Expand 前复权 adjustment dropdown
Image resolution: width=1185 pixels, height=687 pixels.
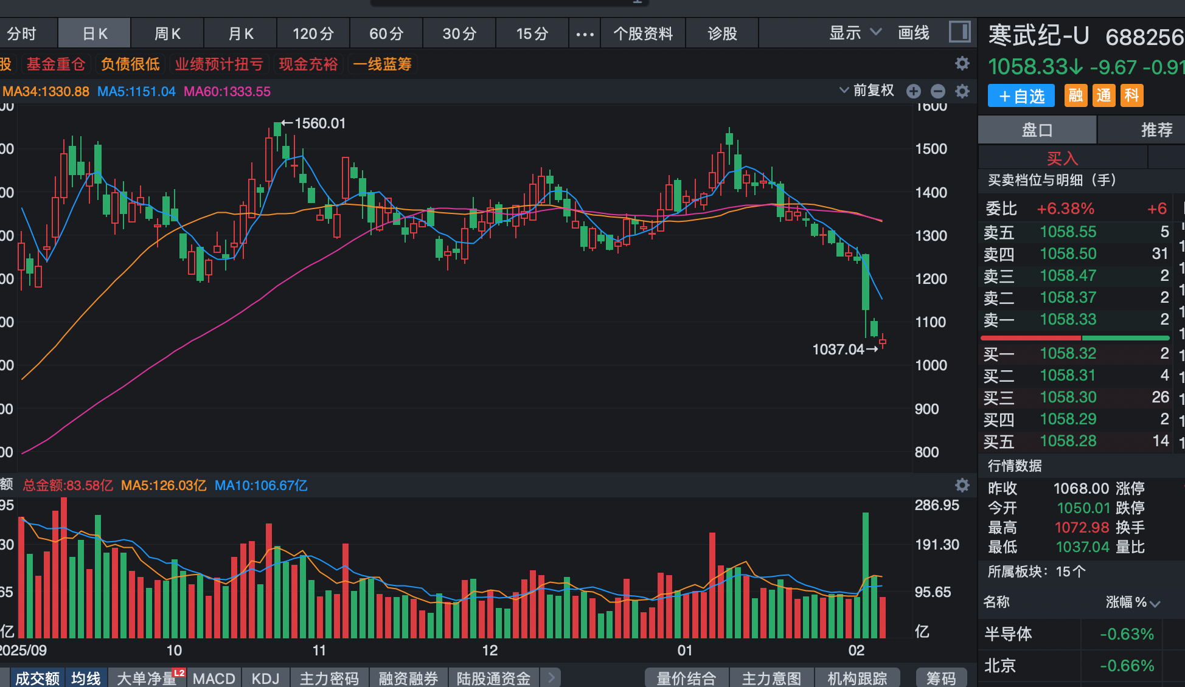[x=867, y=91]
